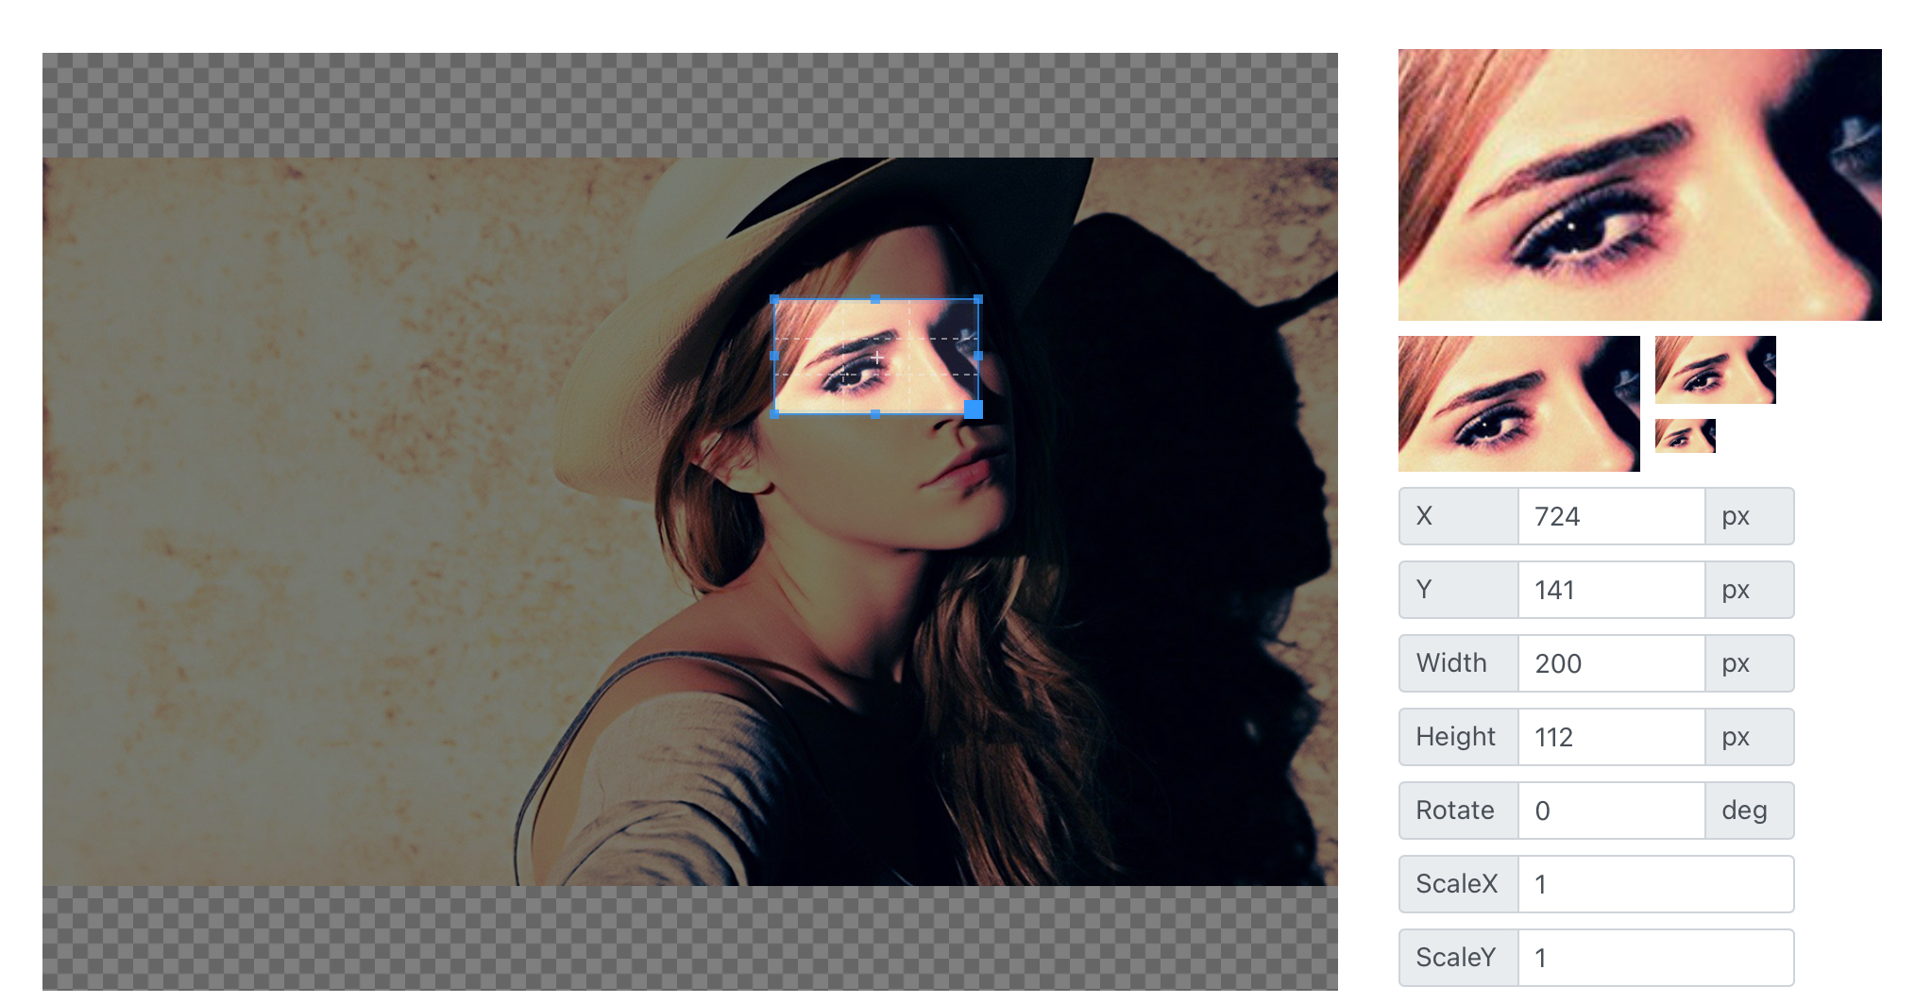Click the 'X' label

coord(1424,516)
